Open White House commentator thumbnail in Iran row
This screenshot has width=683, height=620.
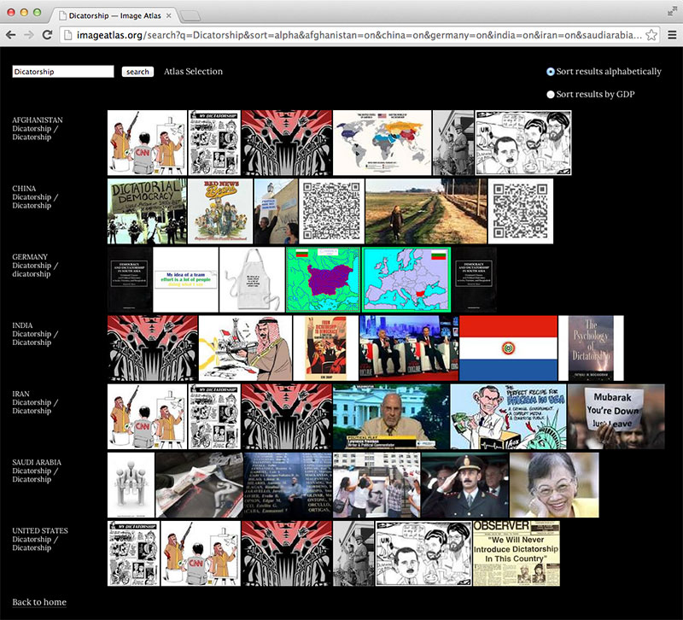391,417
